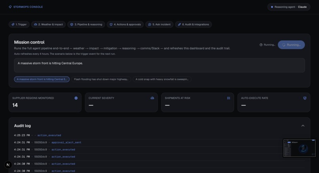Viewport: 319px width, 173px height.
Task: Click the blue Running… button
Action: pos(291,45)
